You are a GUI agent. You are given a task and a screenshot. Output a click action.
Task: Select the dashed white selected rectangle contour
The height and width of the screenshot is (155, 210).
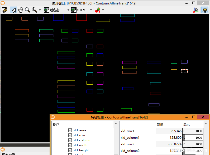tap(184, 71)
